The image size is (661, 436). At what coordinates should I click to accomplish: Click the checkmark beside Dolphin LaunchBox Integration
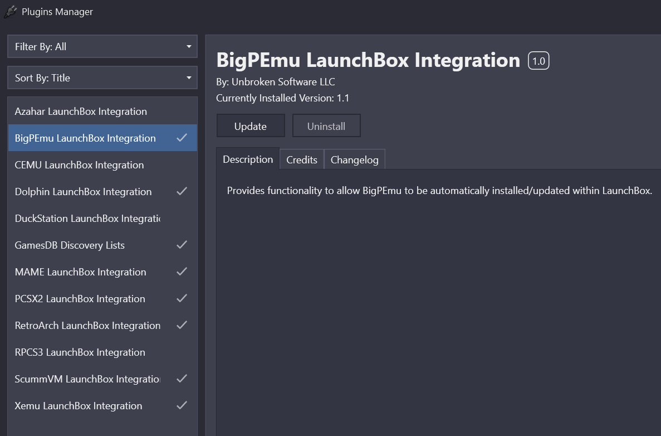(x=182, y=191)
